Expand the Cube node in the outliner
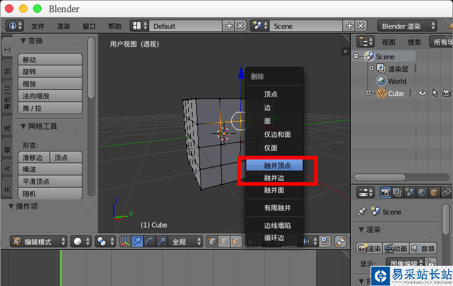The image size is (453, 286). coord(368,93)
